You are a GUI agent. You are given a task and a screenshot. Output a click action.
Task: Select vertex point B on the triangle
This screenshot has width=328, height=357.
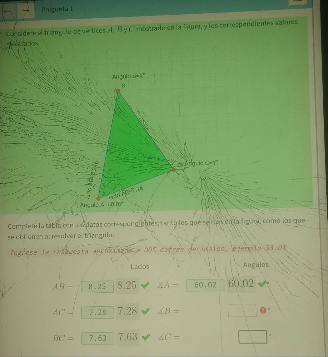(x=118, y=90)
